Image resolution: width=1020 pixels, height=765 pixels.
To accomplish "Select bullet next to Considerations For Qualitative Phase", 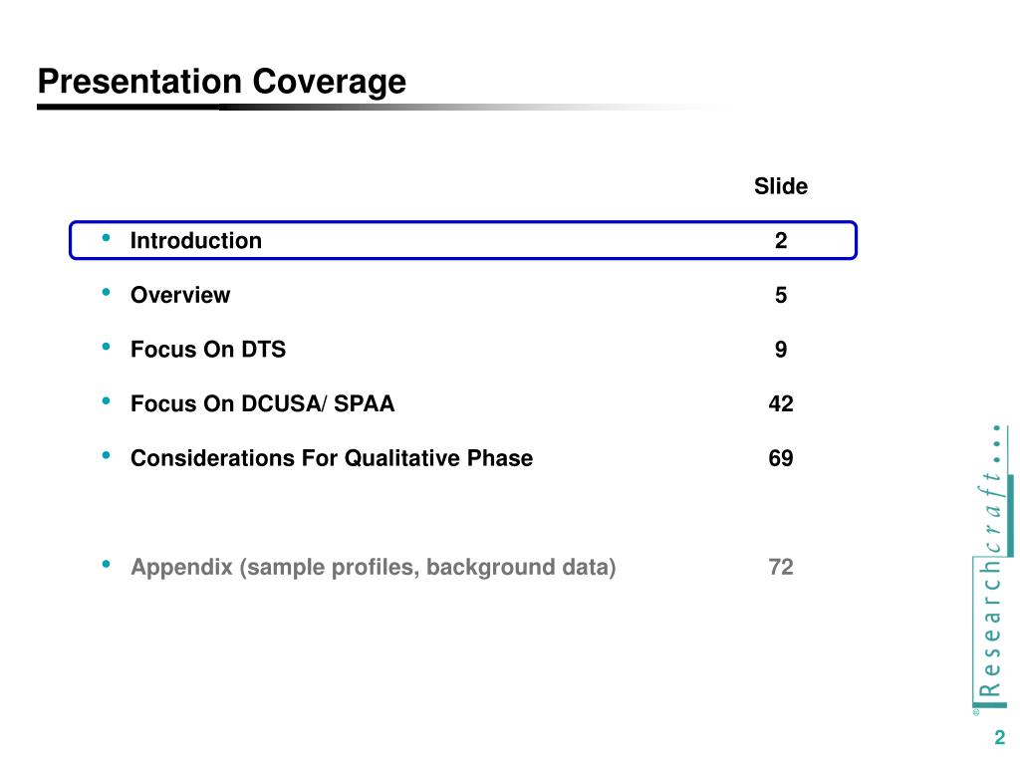I will pos(106,457).
